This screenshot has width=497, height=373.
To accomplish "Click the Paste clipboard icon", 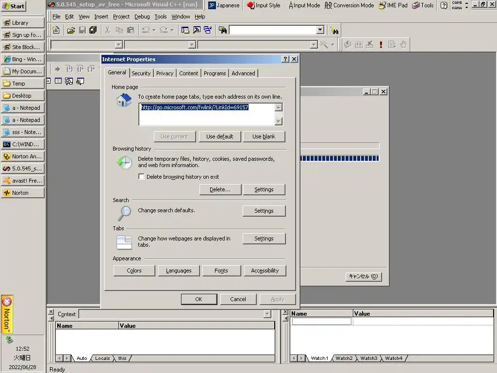I will (x=131, y=30).
